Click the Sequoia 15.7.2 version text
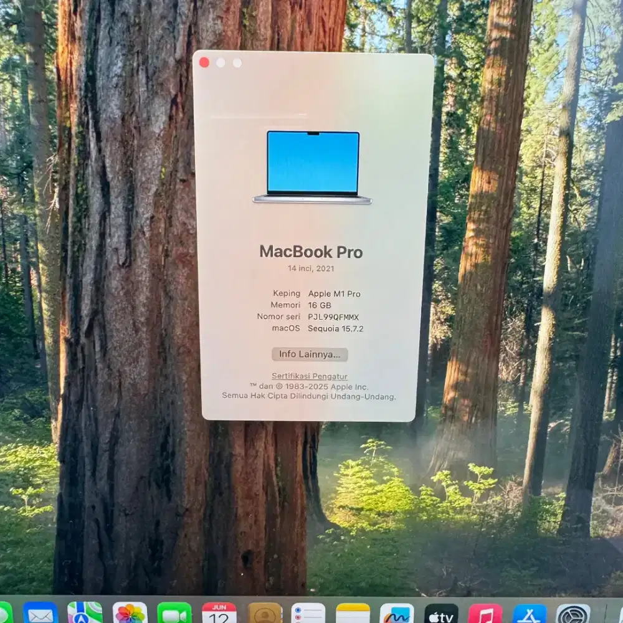The height and width of the screenshot is (623, 623). click(336, 328)
